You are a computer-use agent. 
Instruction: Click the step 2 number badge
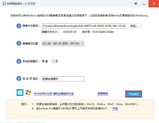pyautogui.click(x=19, y=43)
